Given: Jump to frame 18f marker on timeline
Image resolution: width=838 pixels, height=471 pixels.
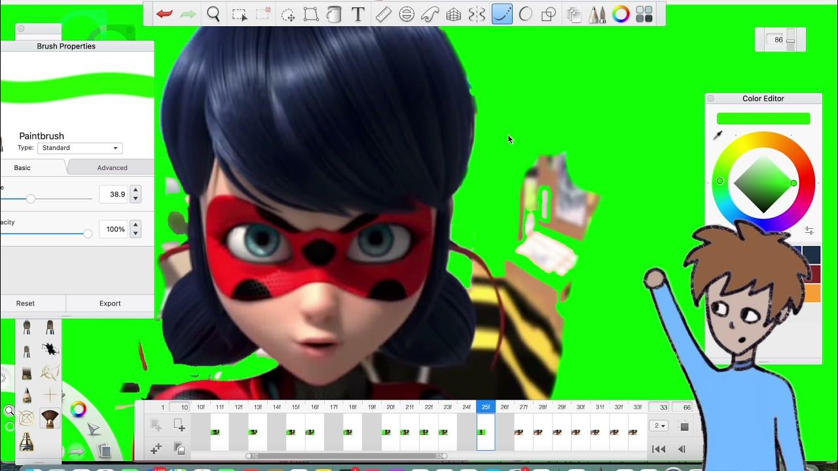Looking at the screenshot, I should (x=353, y=407).
